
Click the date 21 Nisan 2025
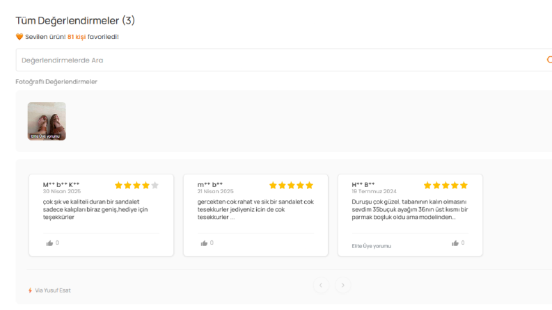tap(216, 191)
